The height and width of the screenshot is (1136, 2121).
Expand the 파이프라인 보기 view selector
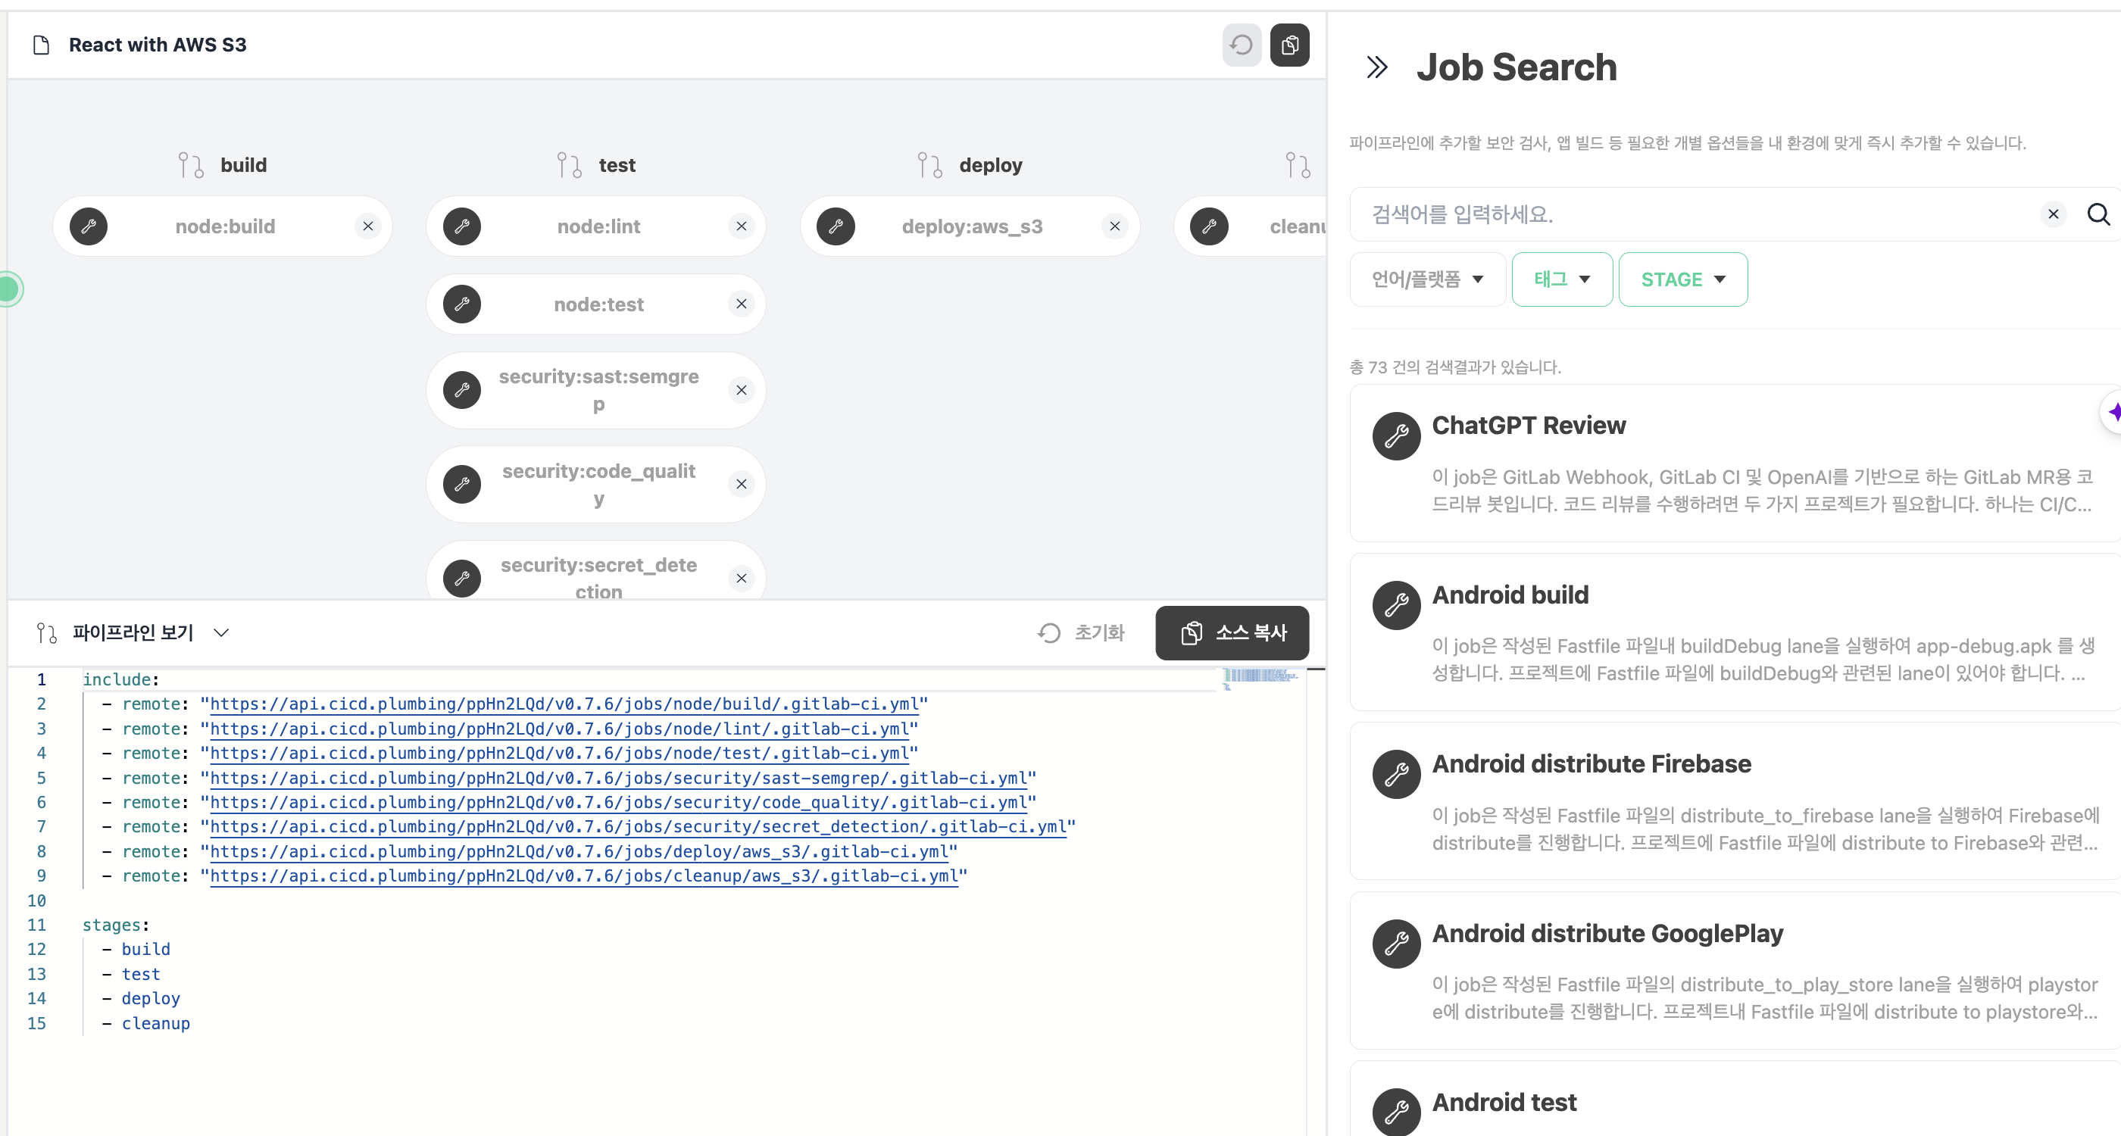[220, 632]
